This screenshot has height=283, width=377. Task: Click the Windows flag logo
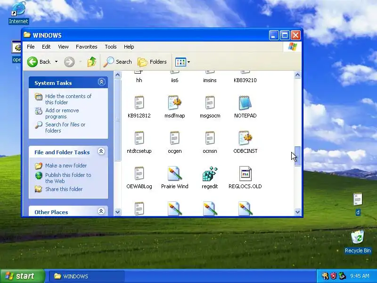[x=293, y=47]
